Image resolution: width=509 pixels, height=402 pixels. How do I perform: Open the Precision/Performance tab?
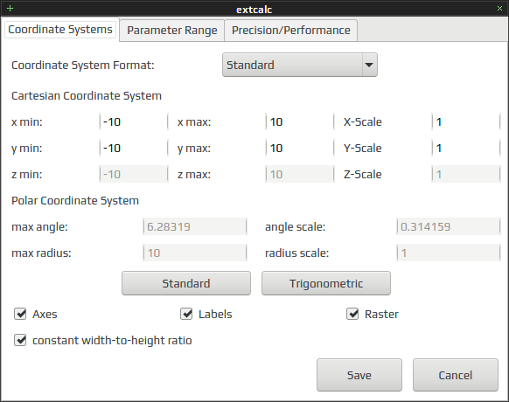tap(291, 31)
